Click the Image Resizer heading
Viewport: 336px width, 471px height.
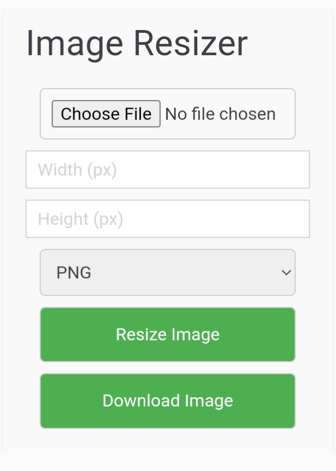tap(136, 43)
